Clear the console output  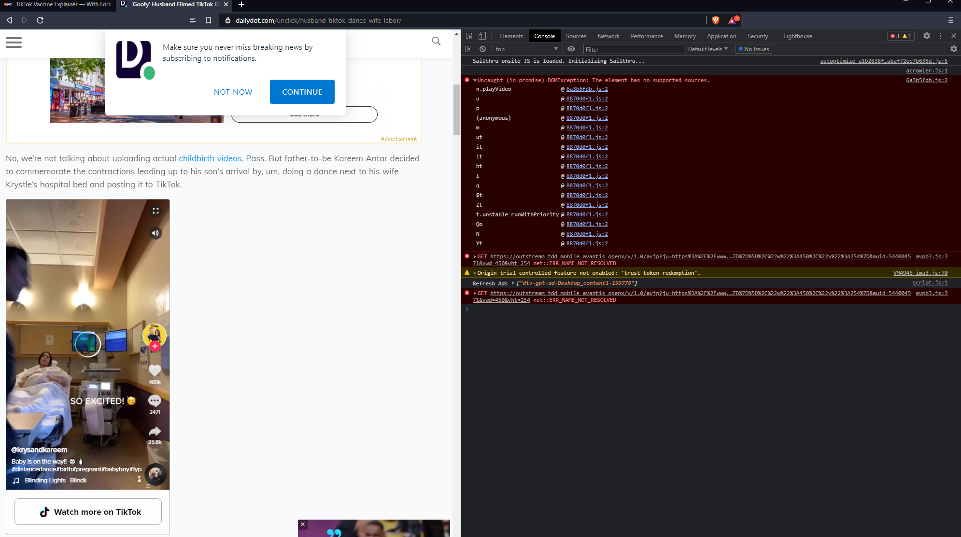482,49
